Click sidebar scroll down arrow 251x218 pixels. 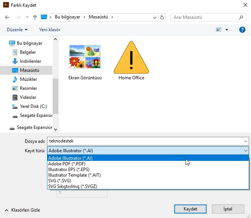click(x=56, y=130)
